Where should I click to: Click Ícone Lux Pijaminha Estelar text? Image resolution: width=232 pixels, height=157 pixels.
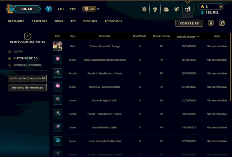pos(105,87)
